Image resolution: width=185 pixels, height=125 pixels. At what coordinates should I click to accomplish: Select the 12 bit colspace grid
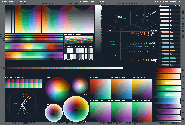click(23, 83)
